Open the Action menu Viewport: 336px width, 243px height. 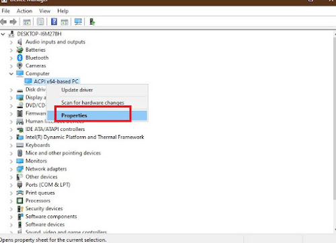(x=24, y=11)
